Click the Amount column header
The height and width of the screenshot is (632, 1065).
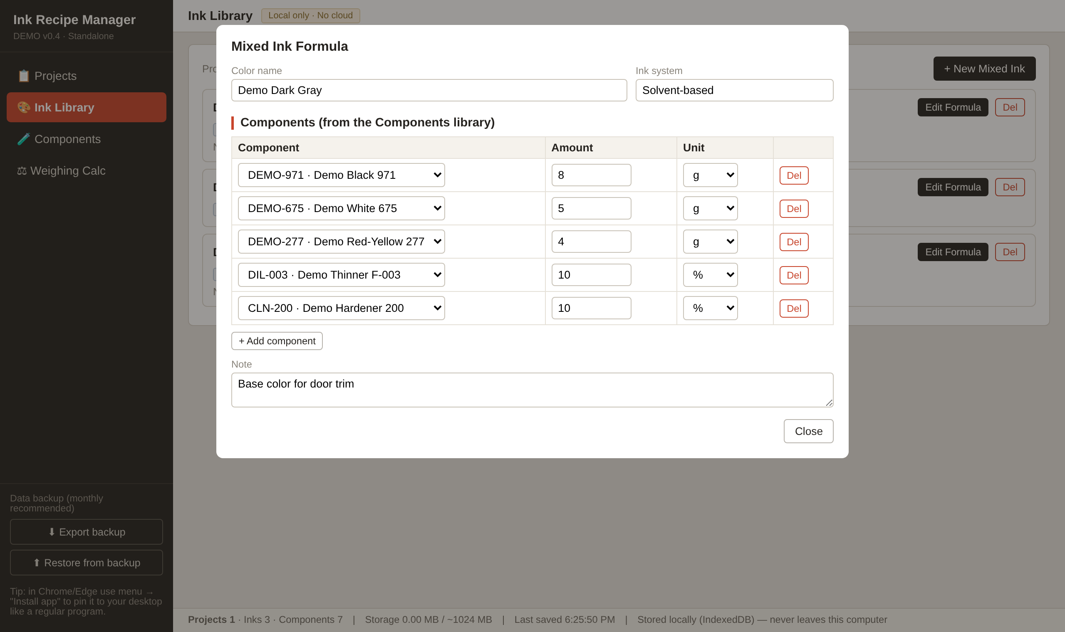pyautogui.click(x=611, y=148)
